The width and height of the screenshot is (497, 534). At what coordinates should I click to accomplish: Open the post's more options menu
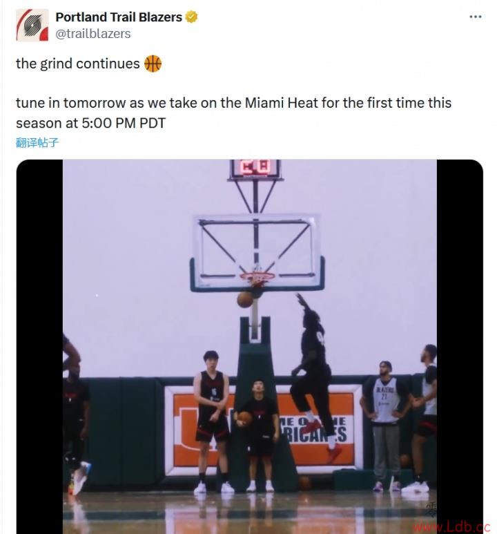pyautogui.click(x=475, y=17)
